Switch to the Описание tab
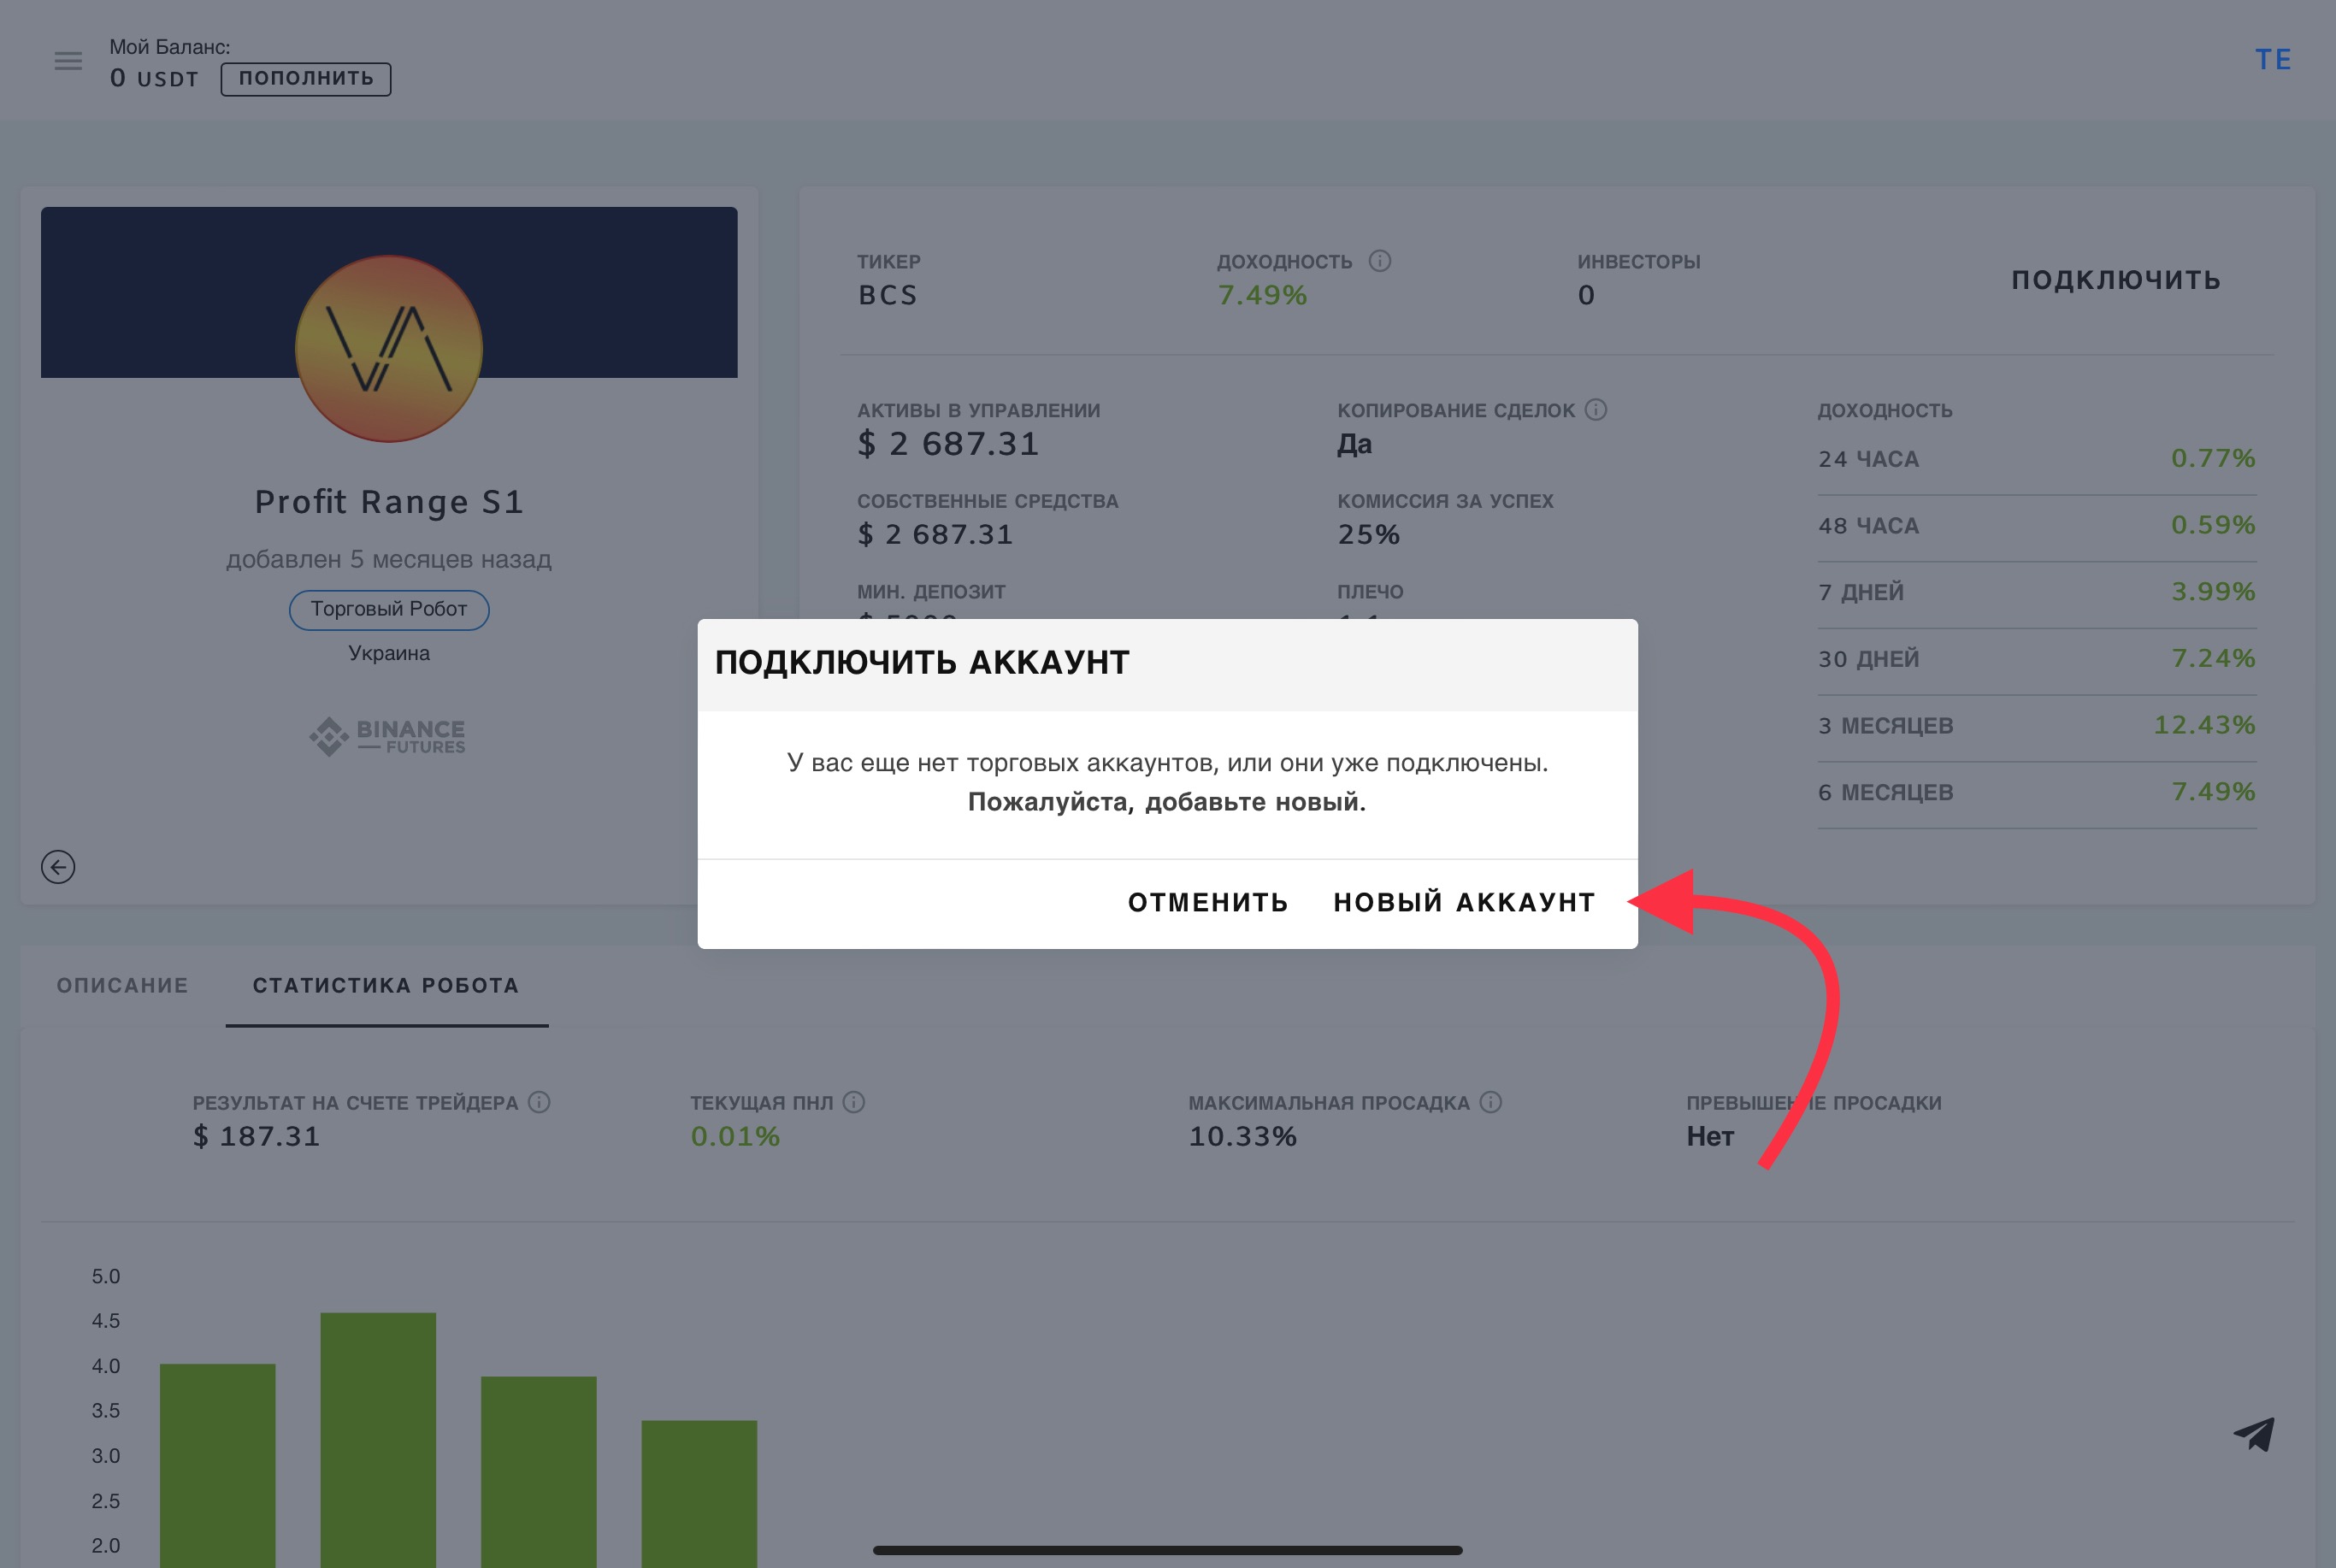Screen dimensions: 2336x1568 122,985
